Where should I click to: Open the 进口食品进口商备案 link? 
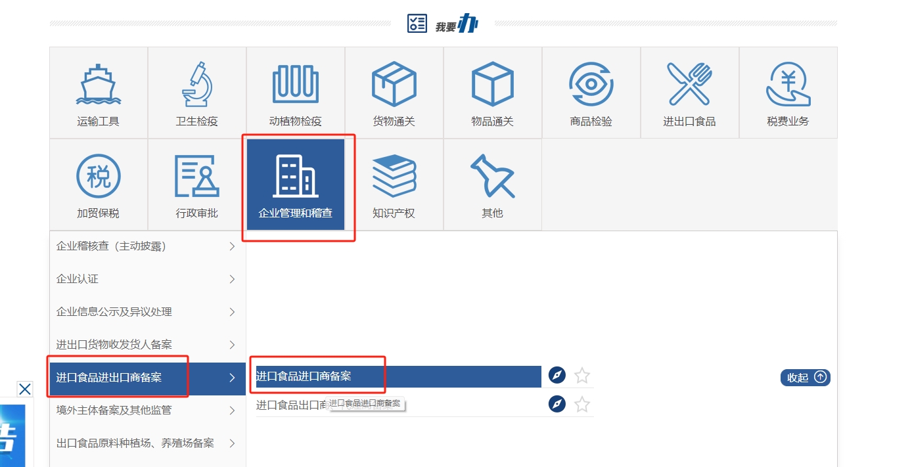(x=304, y=376)
